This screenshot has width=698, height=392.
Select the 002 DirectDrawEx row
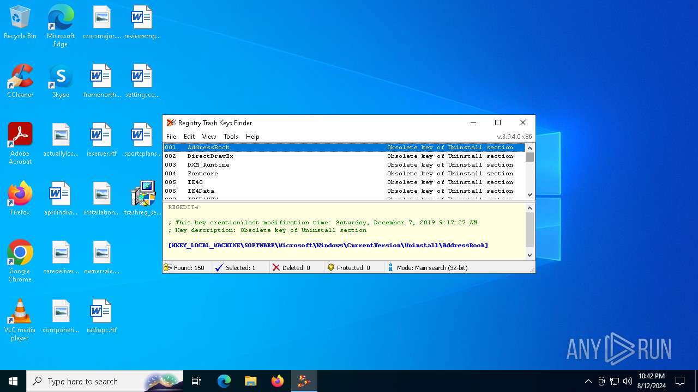(344, 156)
